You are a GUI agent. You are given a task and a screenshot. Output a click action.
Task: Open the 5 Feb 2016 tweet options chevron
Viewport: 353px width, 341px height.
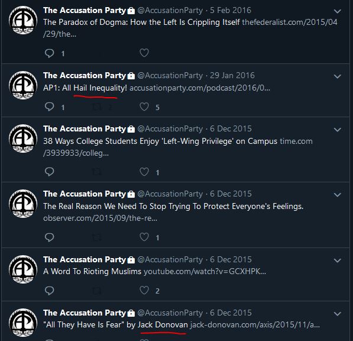(x=337, y=11)
